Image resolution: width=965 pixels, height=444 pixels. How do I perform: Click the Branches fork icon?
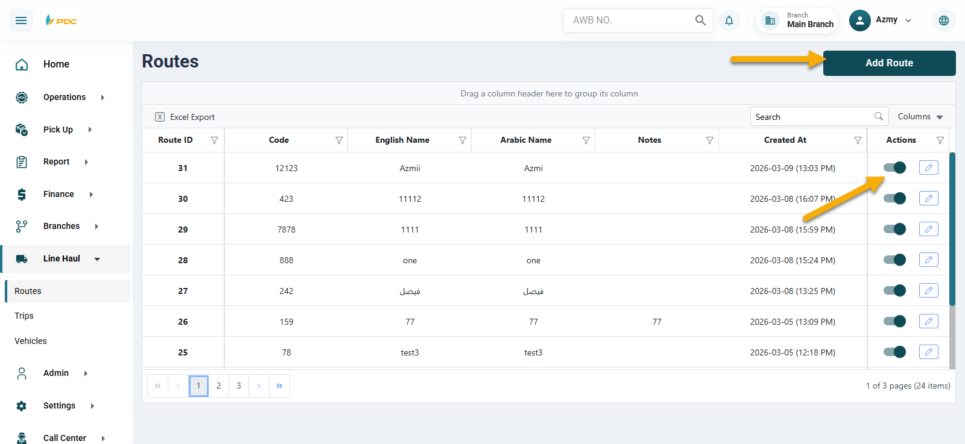coord(22,226)
